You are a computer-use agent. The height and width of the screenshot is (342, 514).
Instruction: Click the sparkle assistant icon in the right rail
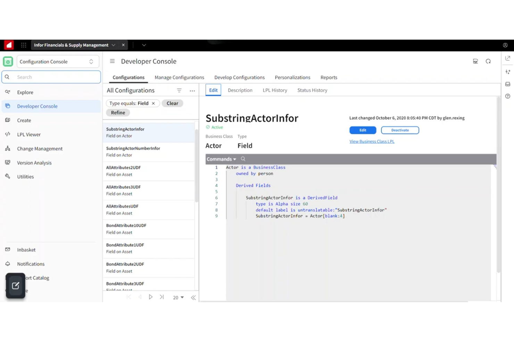click(x=508, y=72)
